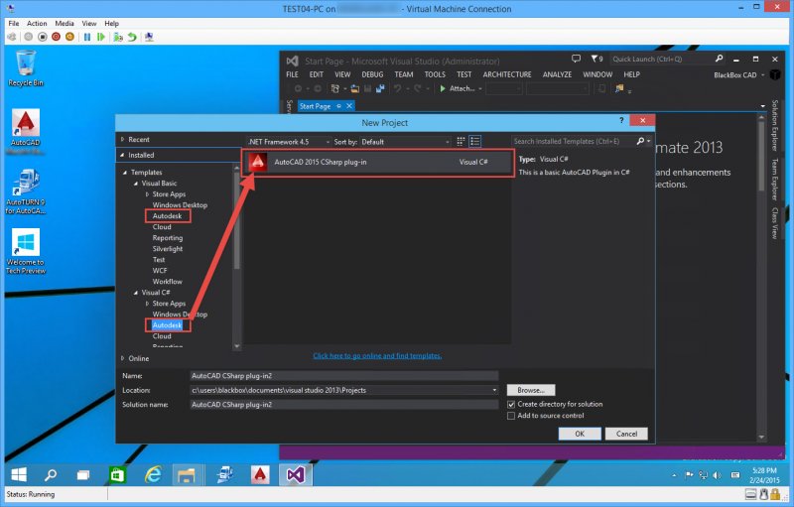This screenshot has width=794, height=507.
Task: Click the New Project dialog help question mark
Action: (x=621, y=120)
